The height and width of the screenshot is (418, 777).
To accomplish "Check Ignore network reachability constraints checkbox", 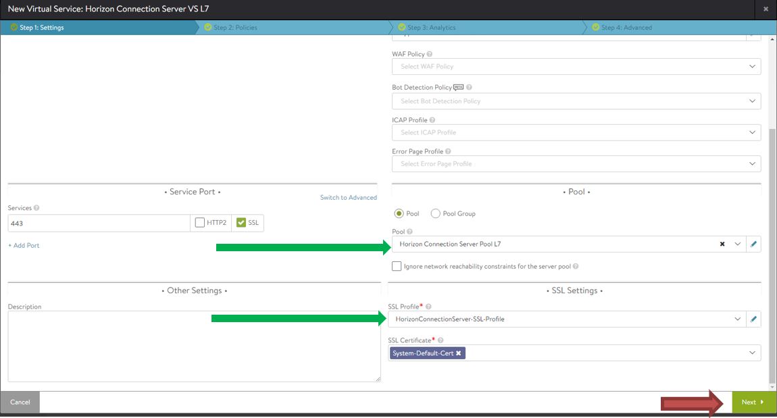I will tap(397, 266).
